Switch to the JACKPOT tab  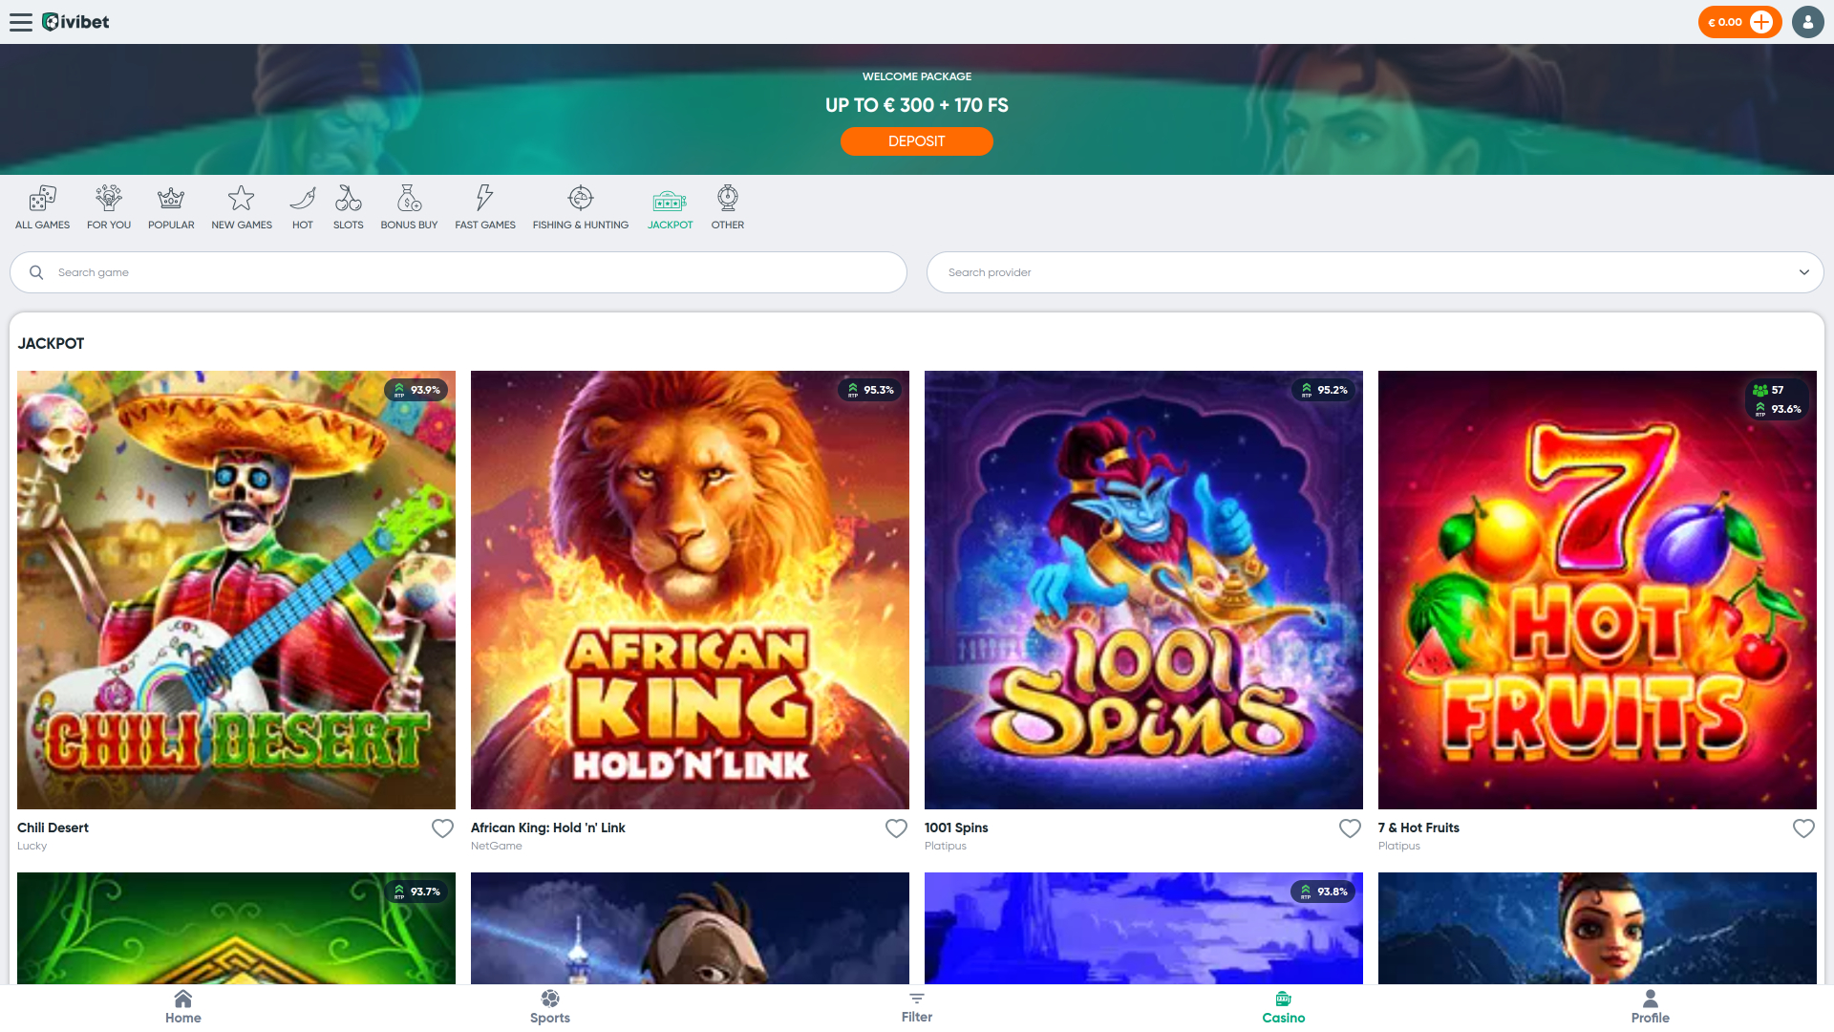click(x=670, y=206)
